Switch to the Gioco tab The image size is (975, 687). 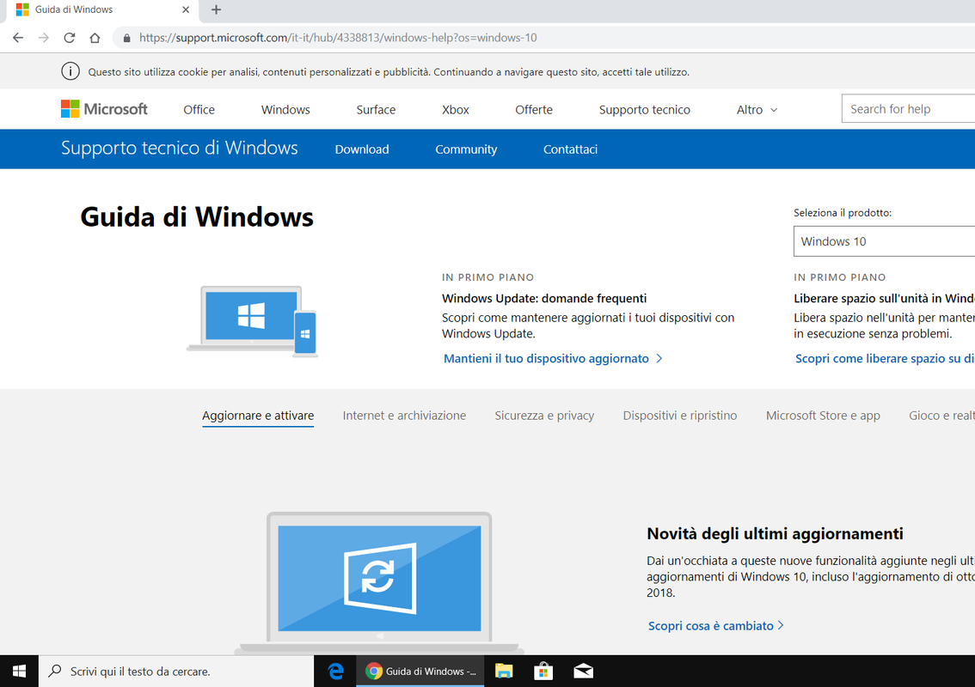click(941, 416)
